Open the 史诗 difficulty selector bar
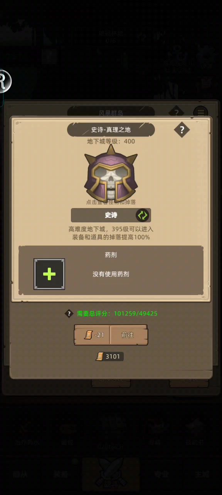This screenshot has height=495, width=222. (111, 215)
